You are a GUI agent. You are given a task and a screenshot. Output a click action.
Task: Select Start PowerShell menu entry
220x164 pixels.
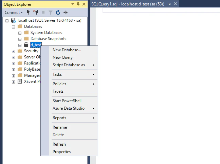(69, 101)
